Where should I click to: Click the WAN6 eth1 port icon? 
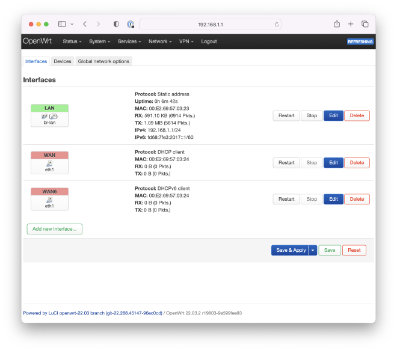(x=49, y=200)
